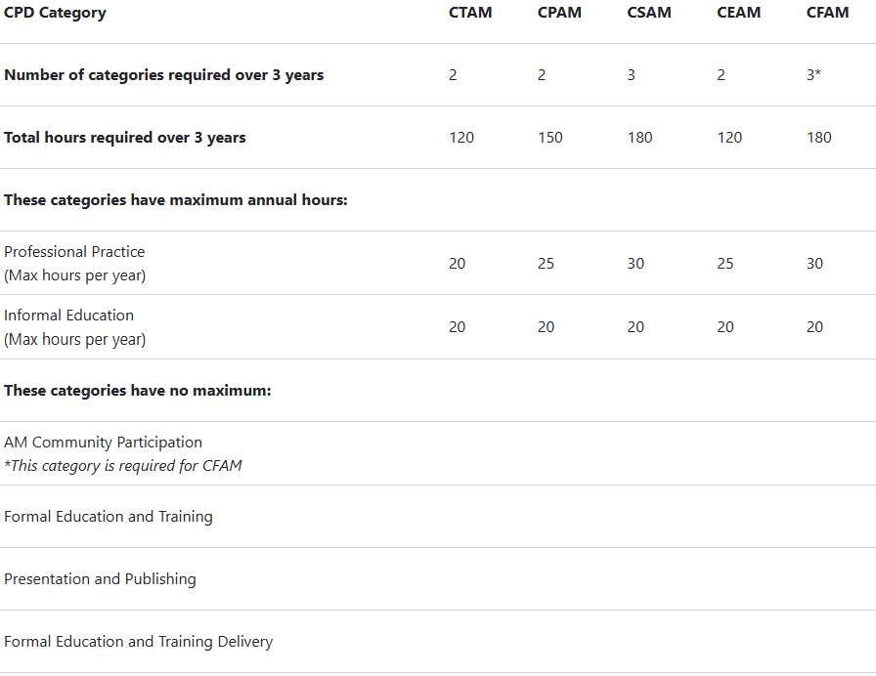Select the "AM Community Participation" row label

point(103,443)
